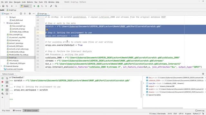
Task: Close the Script1.py editor tab
Action: 48,13
